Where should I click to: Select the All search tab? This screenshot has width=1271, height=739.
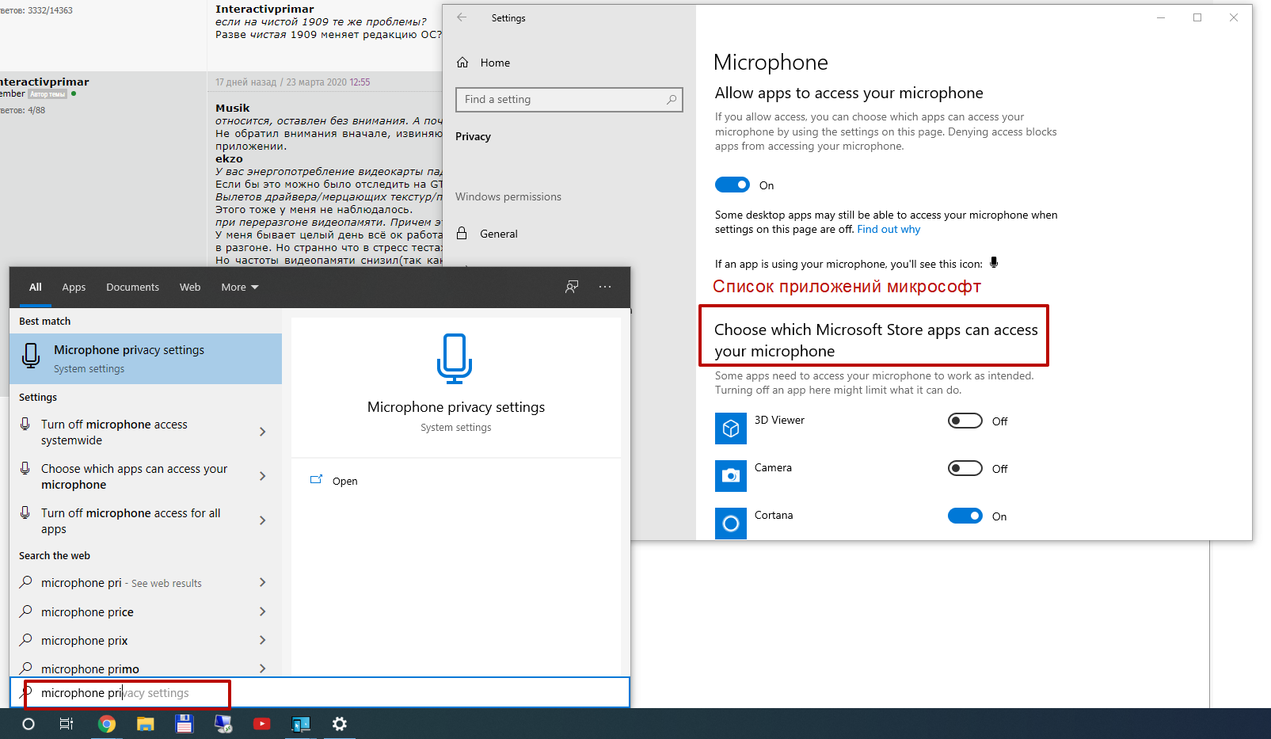(x=36, y=288)
